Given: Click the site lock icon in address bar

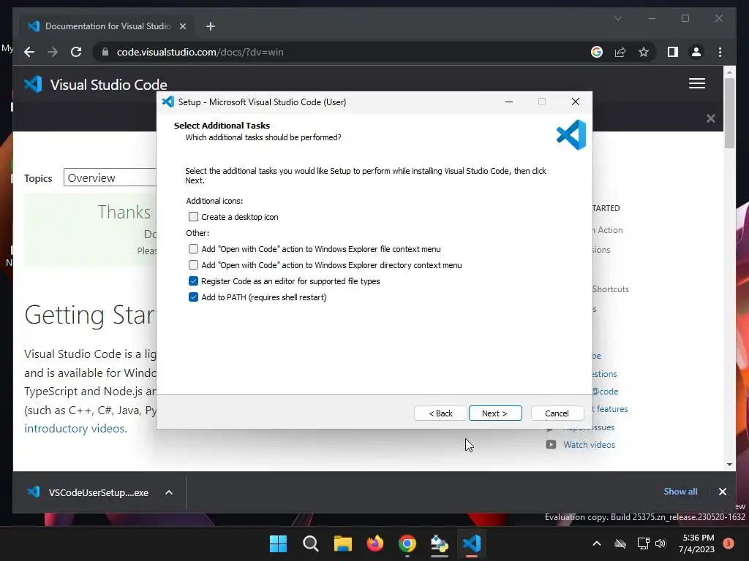Looking at the screenshot, I should coord(105,52).
